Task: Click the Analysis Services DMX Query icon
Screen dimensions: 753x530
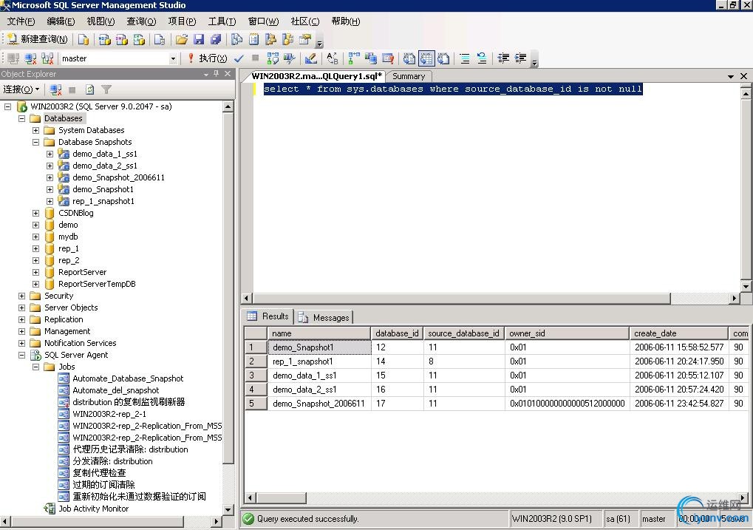Action: coord(121,39)
